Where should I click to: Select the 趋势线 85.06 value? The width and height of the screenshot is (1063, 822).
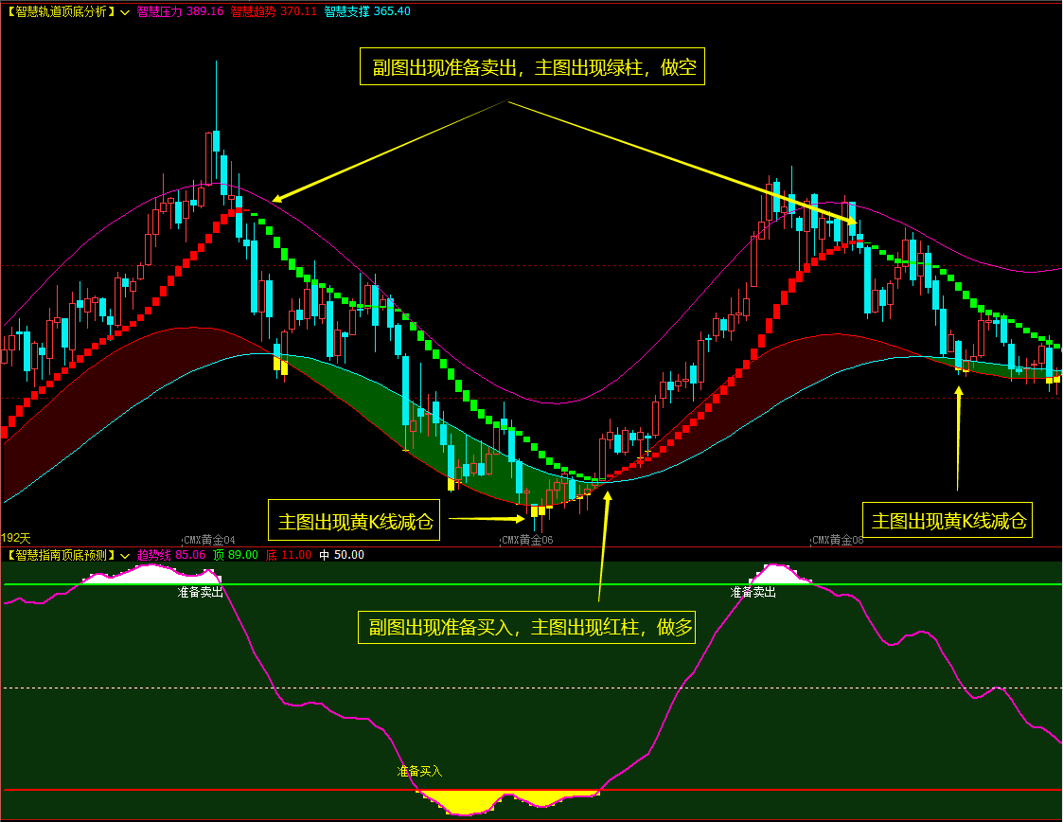[x=171, y=555]
